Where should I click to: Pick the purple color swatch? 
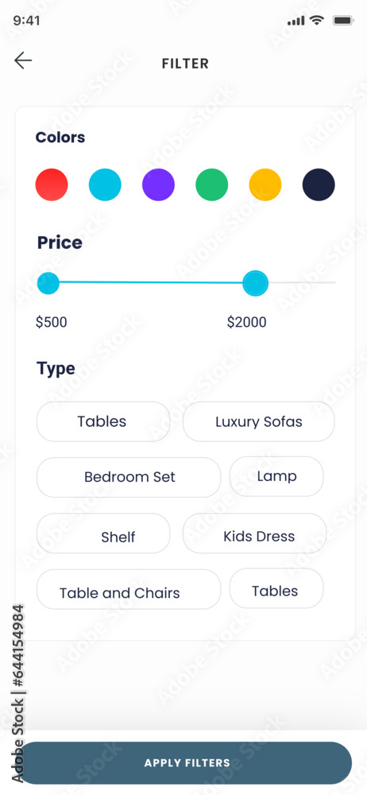tap(158, 184)
